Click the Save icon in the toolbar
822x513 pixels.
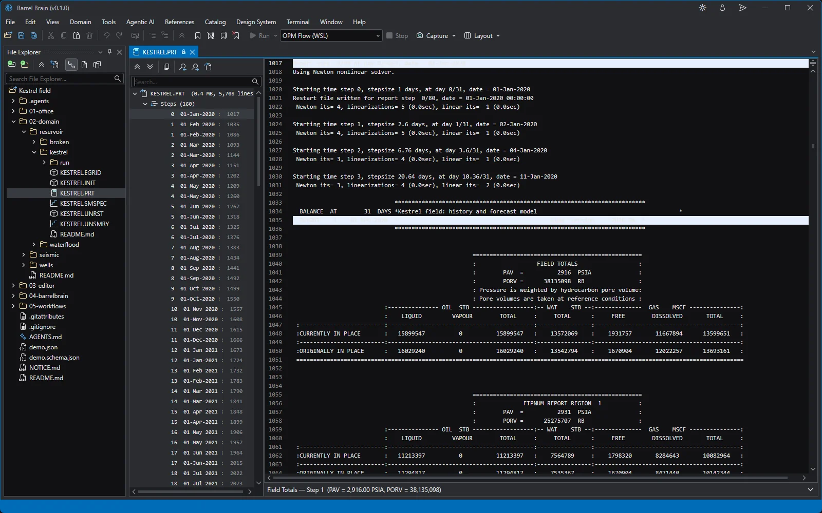click(21, 35)
